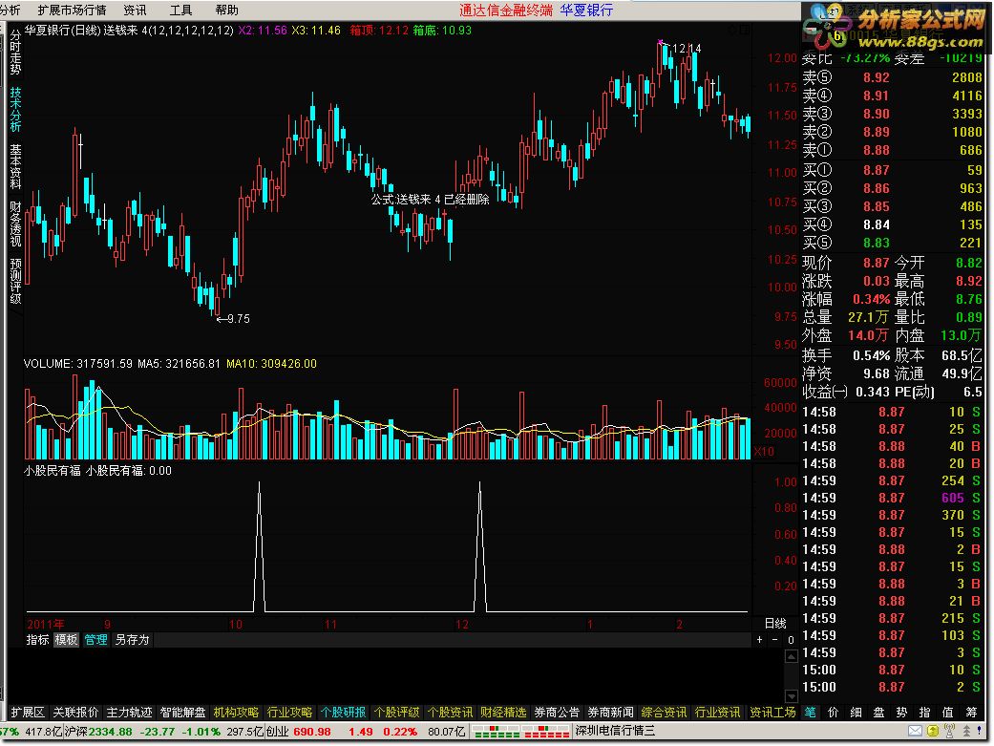The height and width of the screenshot is (746, 994).
Task: Open the 资讯 menu
Action: point(135,11)
